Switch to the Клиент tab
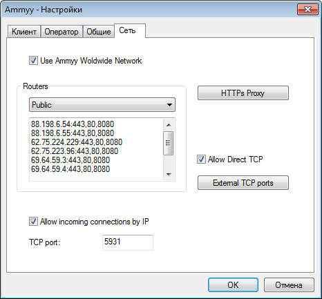322x299 pixels. point(24,32)
